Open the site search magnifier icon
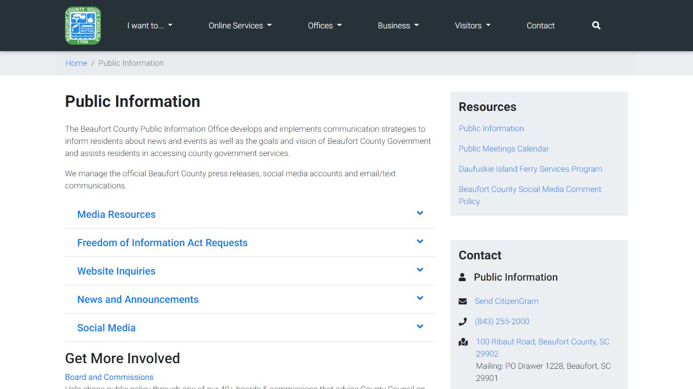The image size is (693, 389). [596, 25]
